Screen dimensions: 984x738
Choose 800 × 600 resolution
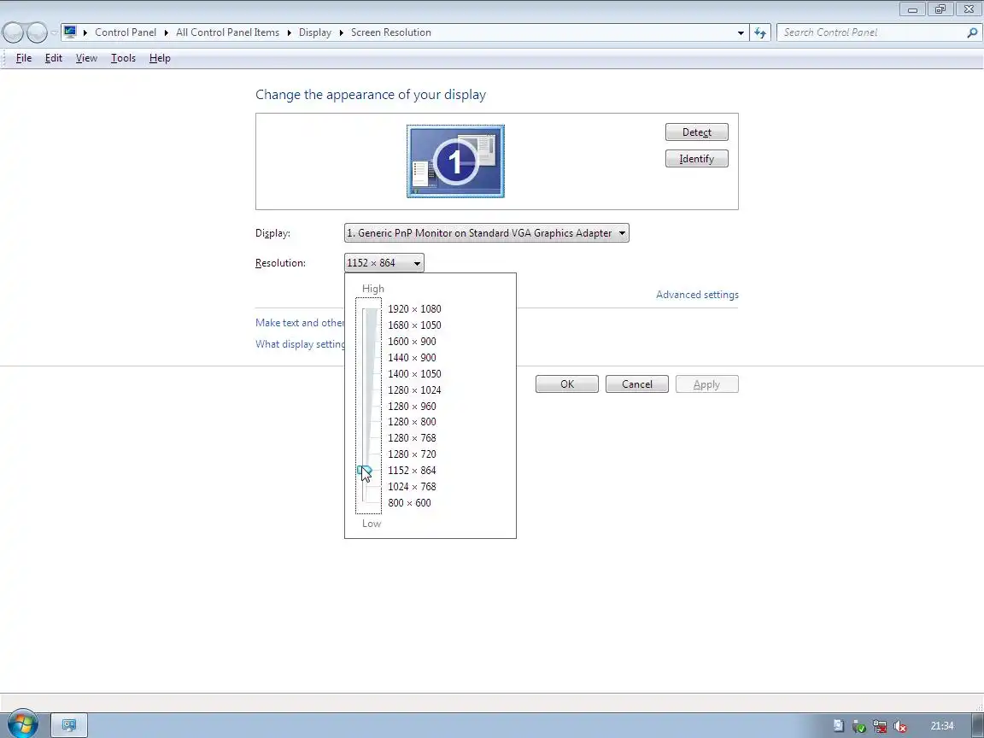409,502
